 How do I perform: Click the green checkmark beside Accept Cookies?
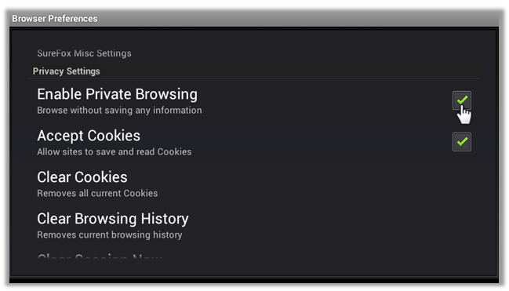[462, 142]
